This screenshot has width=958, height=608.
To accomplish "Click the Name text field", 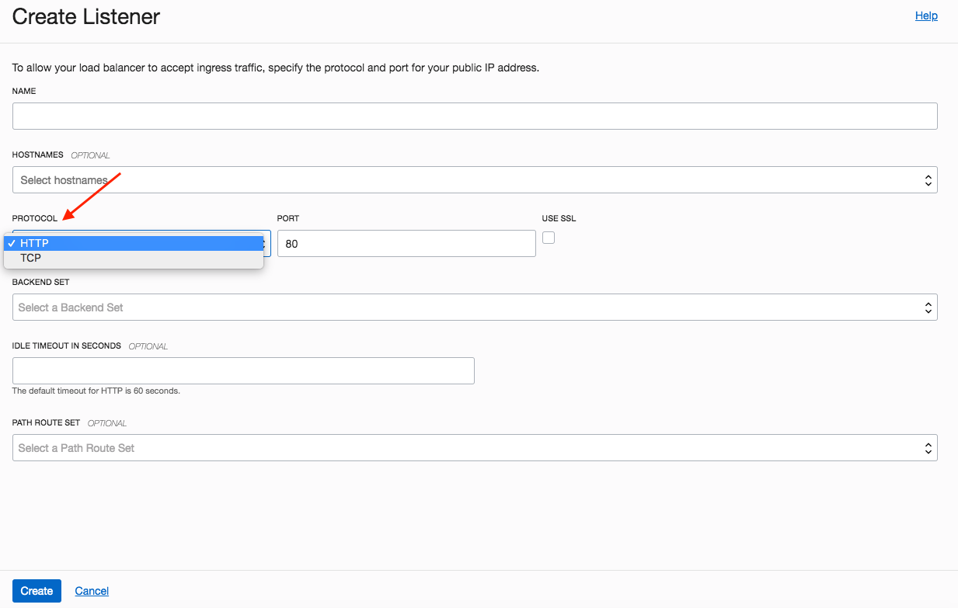I will click(x=475, y=116).
